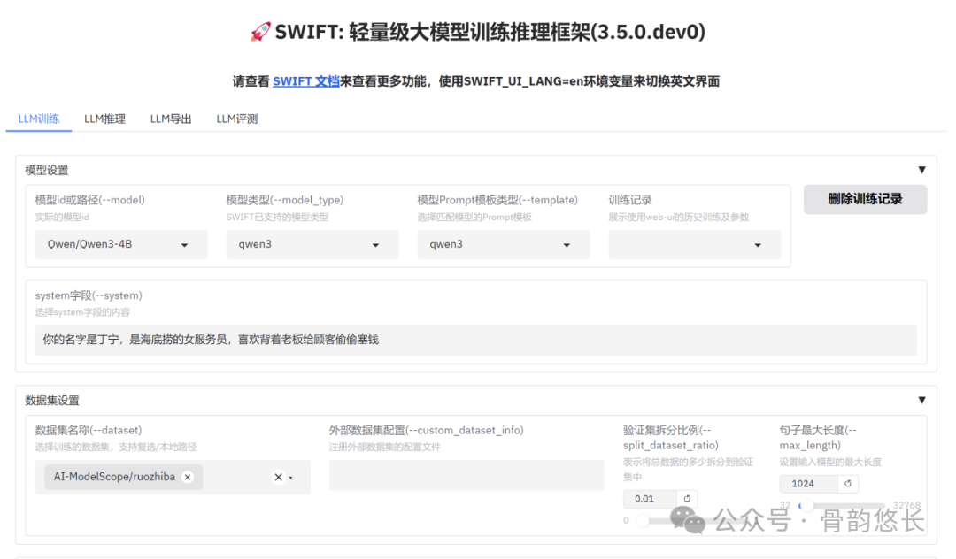Image resolution: width=956 pixels, height=559 pixels.
Task: Open the SWIFT 文档 link
Action: 306,81
